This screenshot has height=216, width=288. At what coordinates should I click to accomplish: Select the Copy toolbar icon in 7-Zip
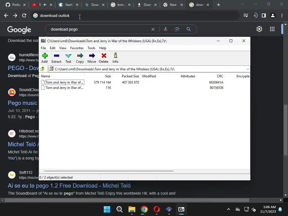[x=80, y=58]
